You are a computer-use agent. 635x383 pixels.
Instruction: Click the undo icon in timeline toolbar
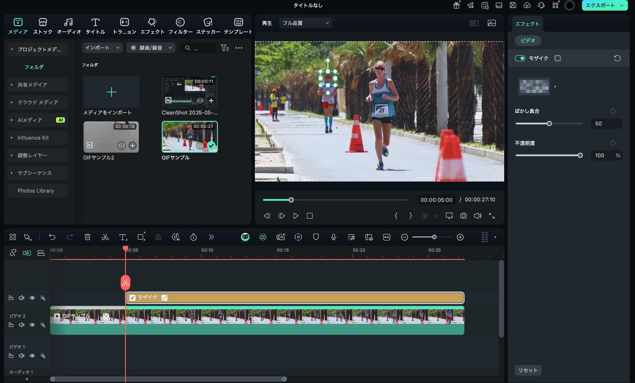pos(52,237)
